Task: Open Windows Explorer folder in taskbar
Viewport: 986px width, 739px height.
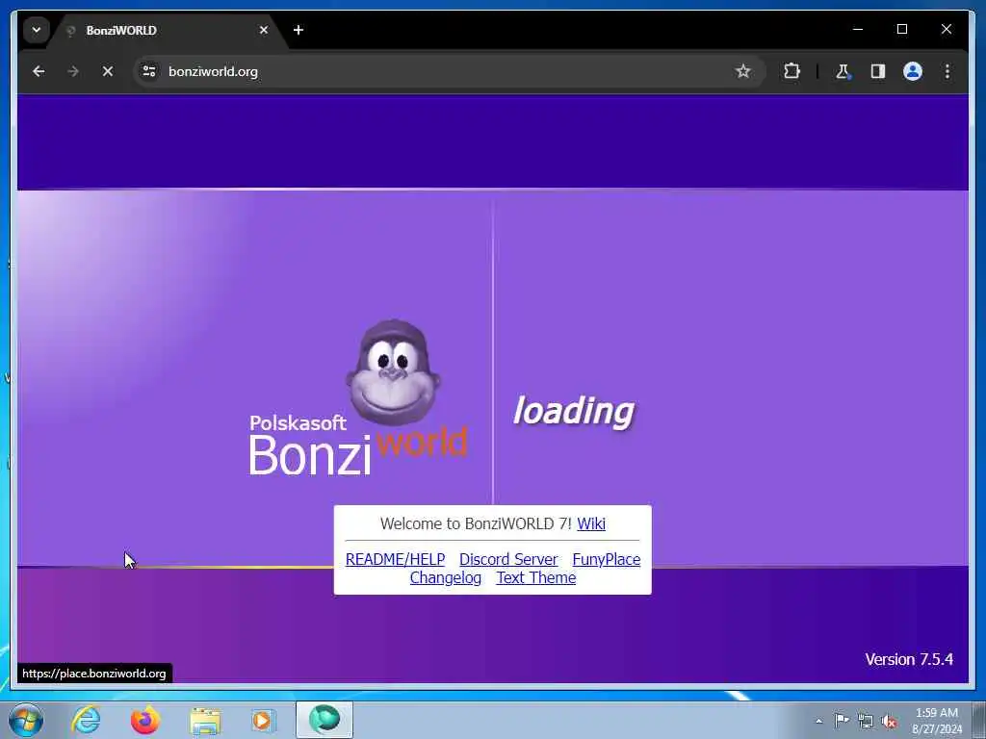Action: click(205, 720)
